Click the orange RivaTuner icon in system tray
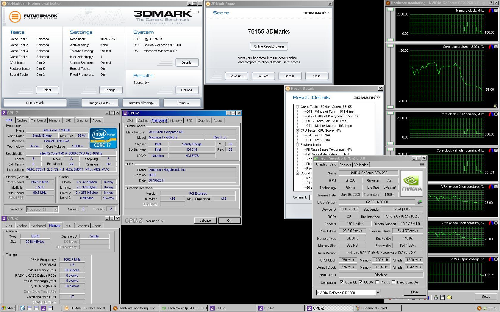Image resolution: width=500 pixels, height=312 pixels. (479, 308)
